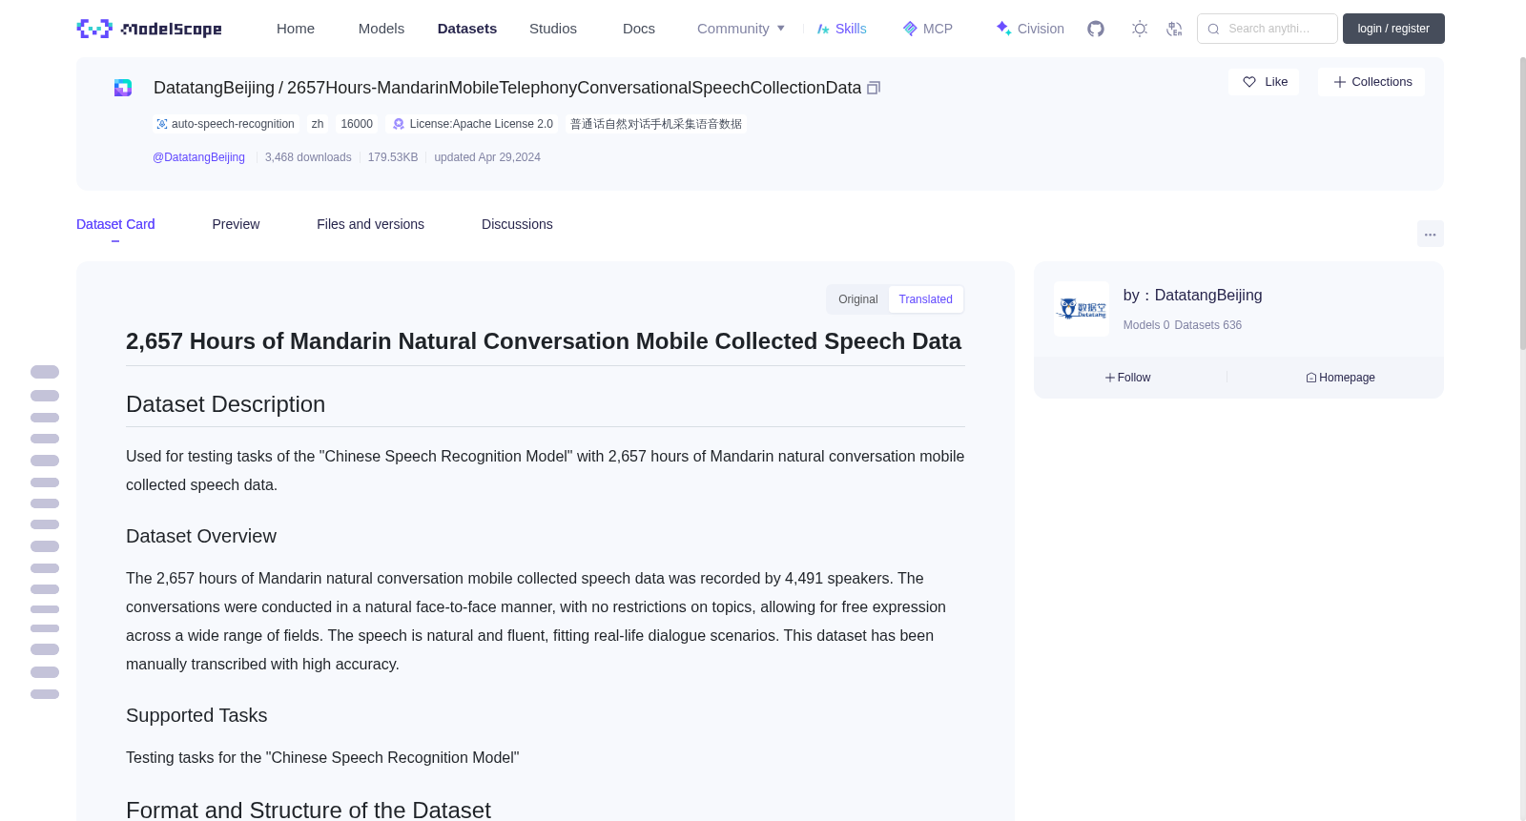Click the Dataset Description heading
The image size is (1526, 821).
pyautogui.click(x=225, y=404)
